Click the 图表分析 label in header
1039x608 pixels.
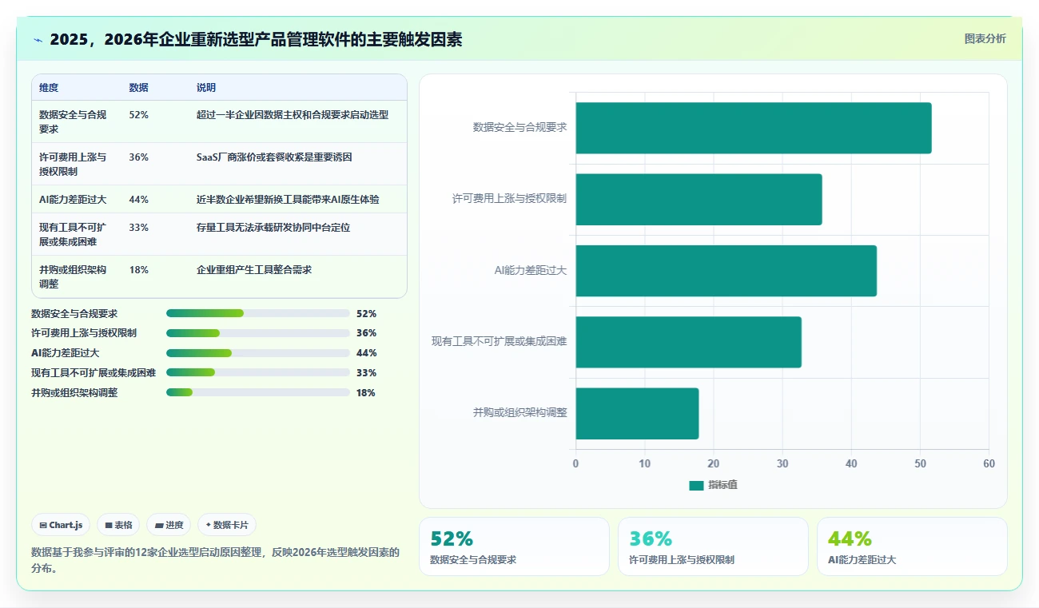click(x=985, y=38)
